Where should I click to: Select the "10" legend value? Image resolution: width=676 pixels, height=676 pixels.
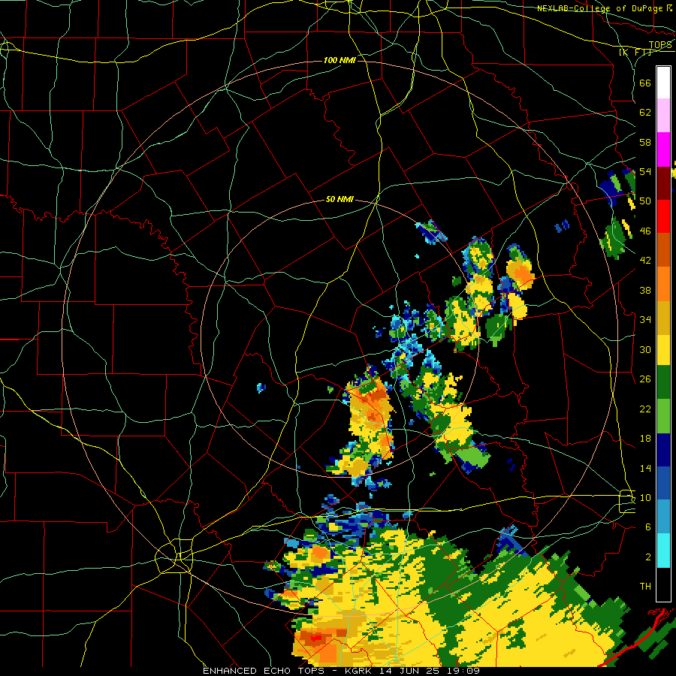coord(645,498)
